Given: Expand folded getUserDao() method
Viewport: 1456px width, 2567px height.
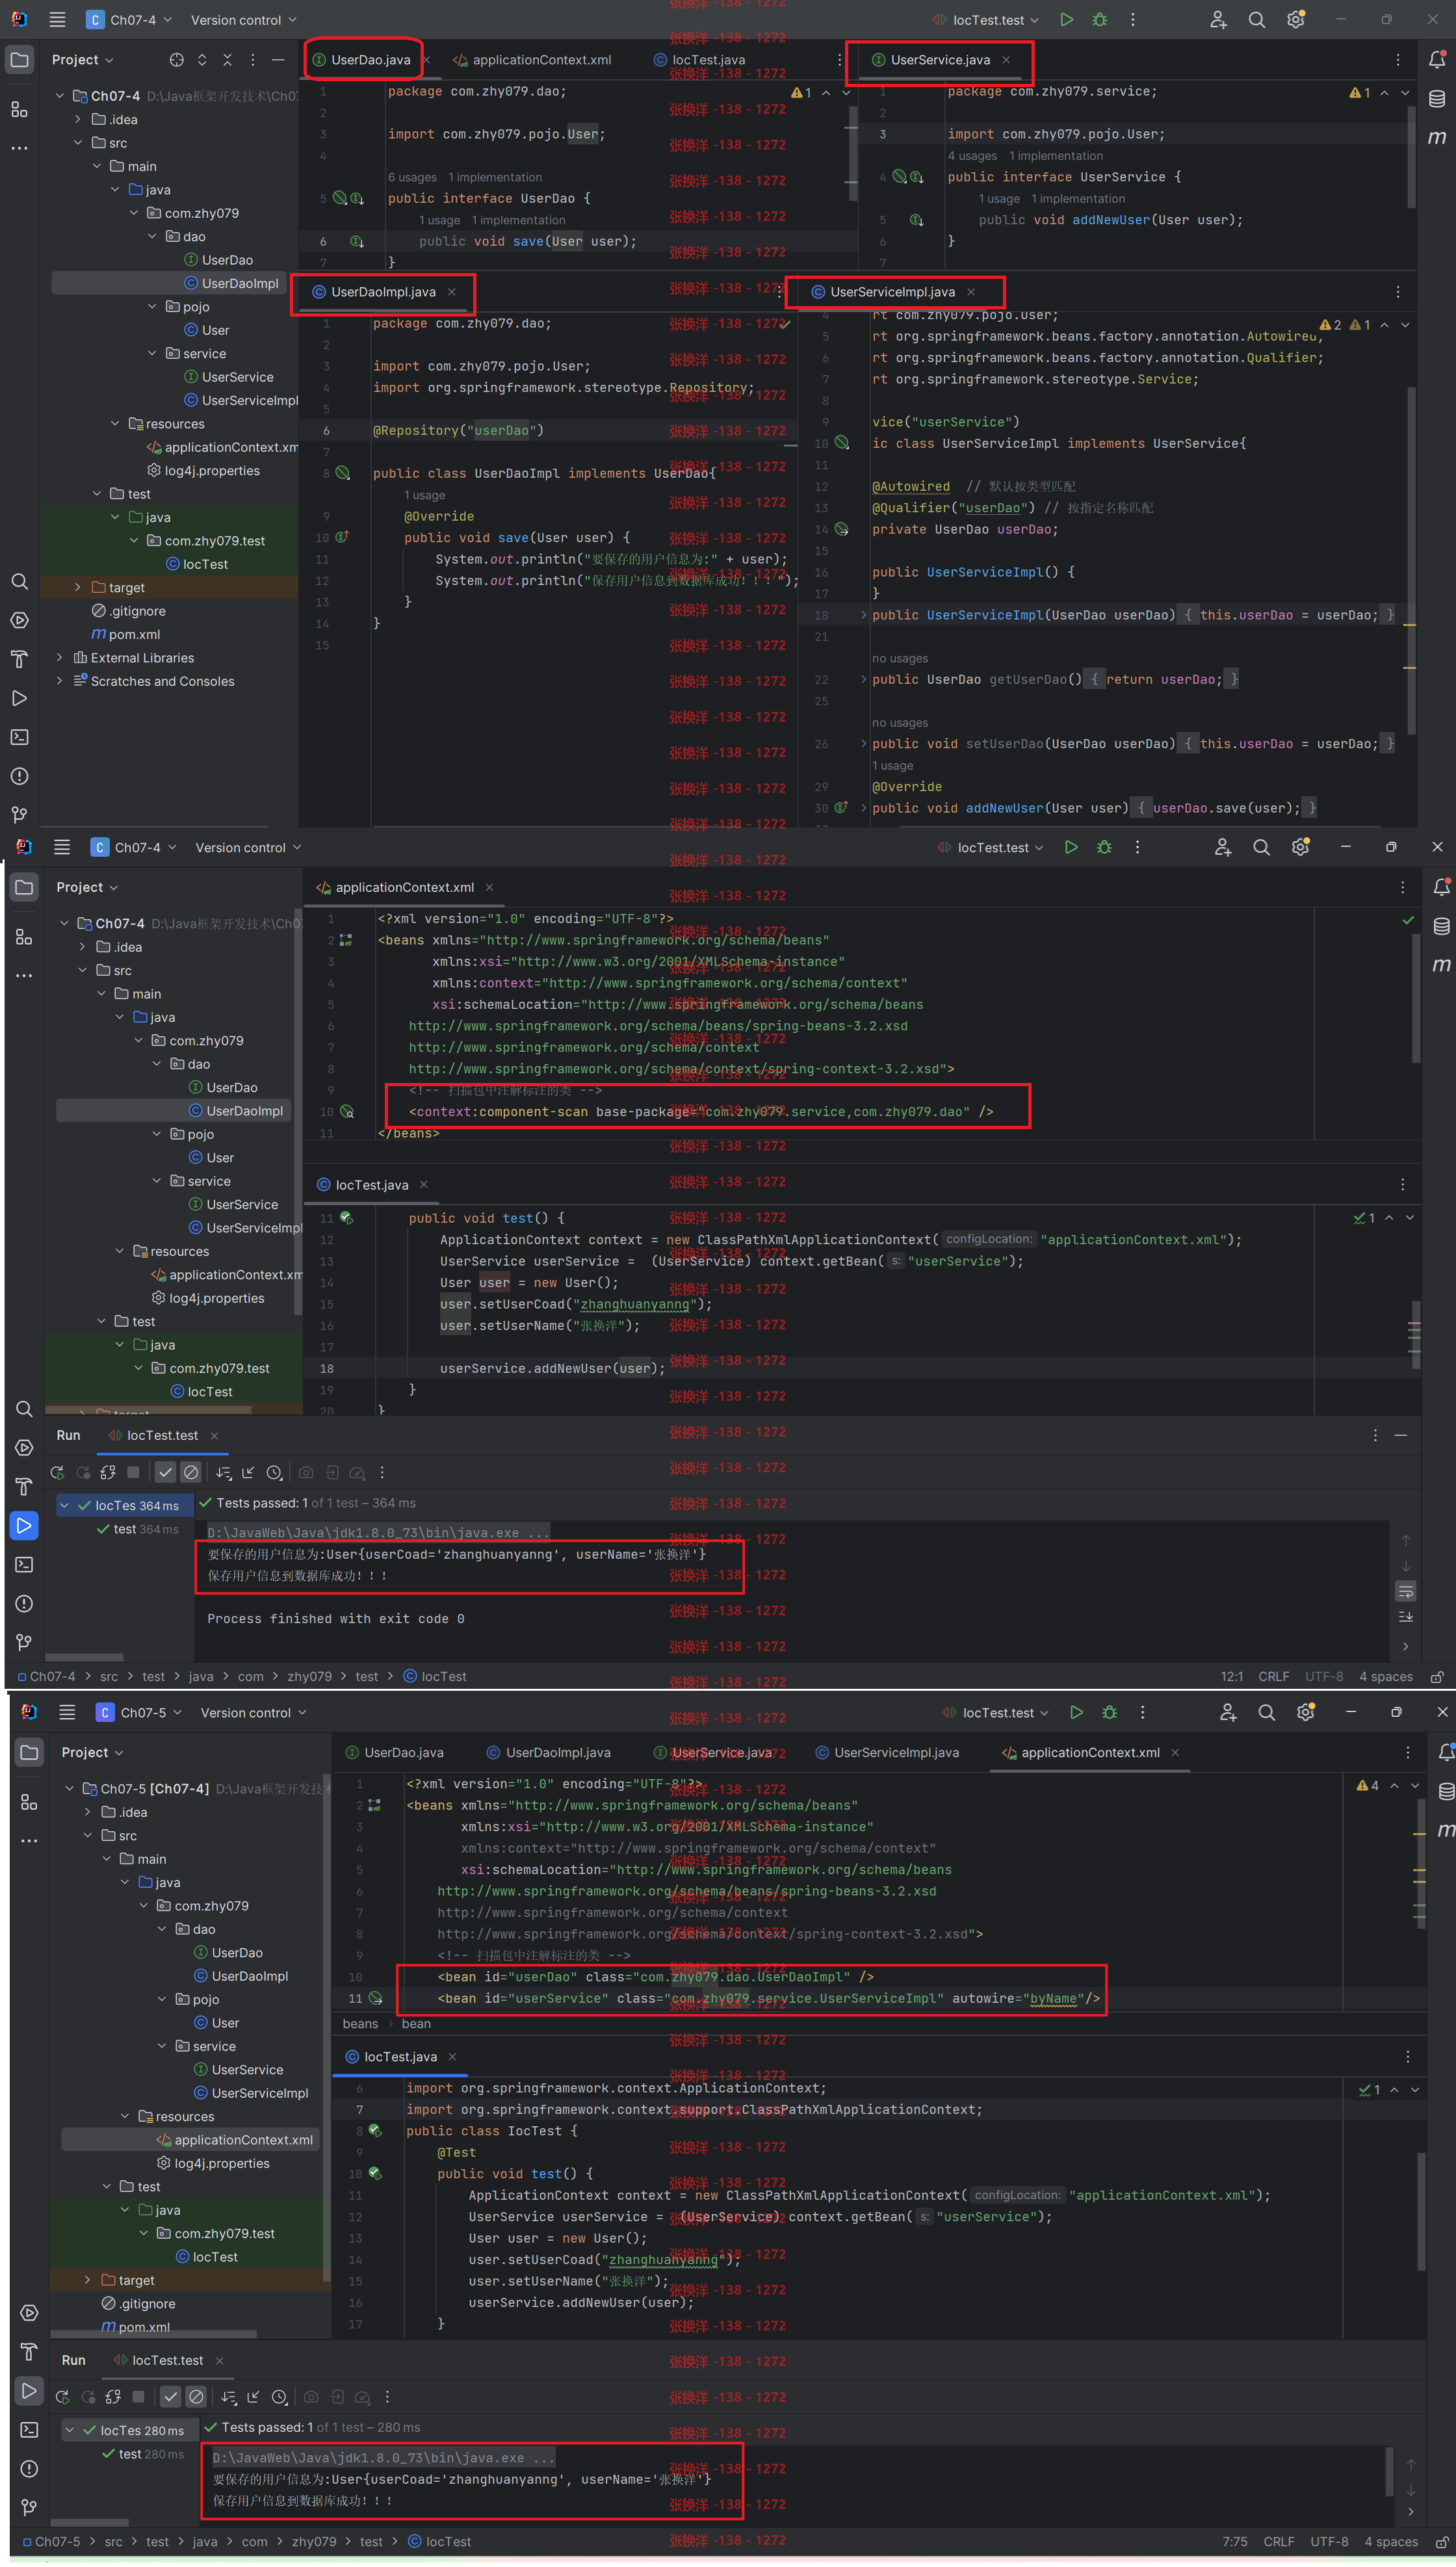Looking at the screenshot, I should 864,679.
